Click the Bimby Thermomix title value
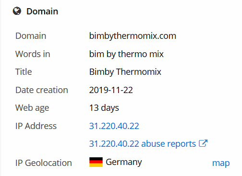 point(125,72)
